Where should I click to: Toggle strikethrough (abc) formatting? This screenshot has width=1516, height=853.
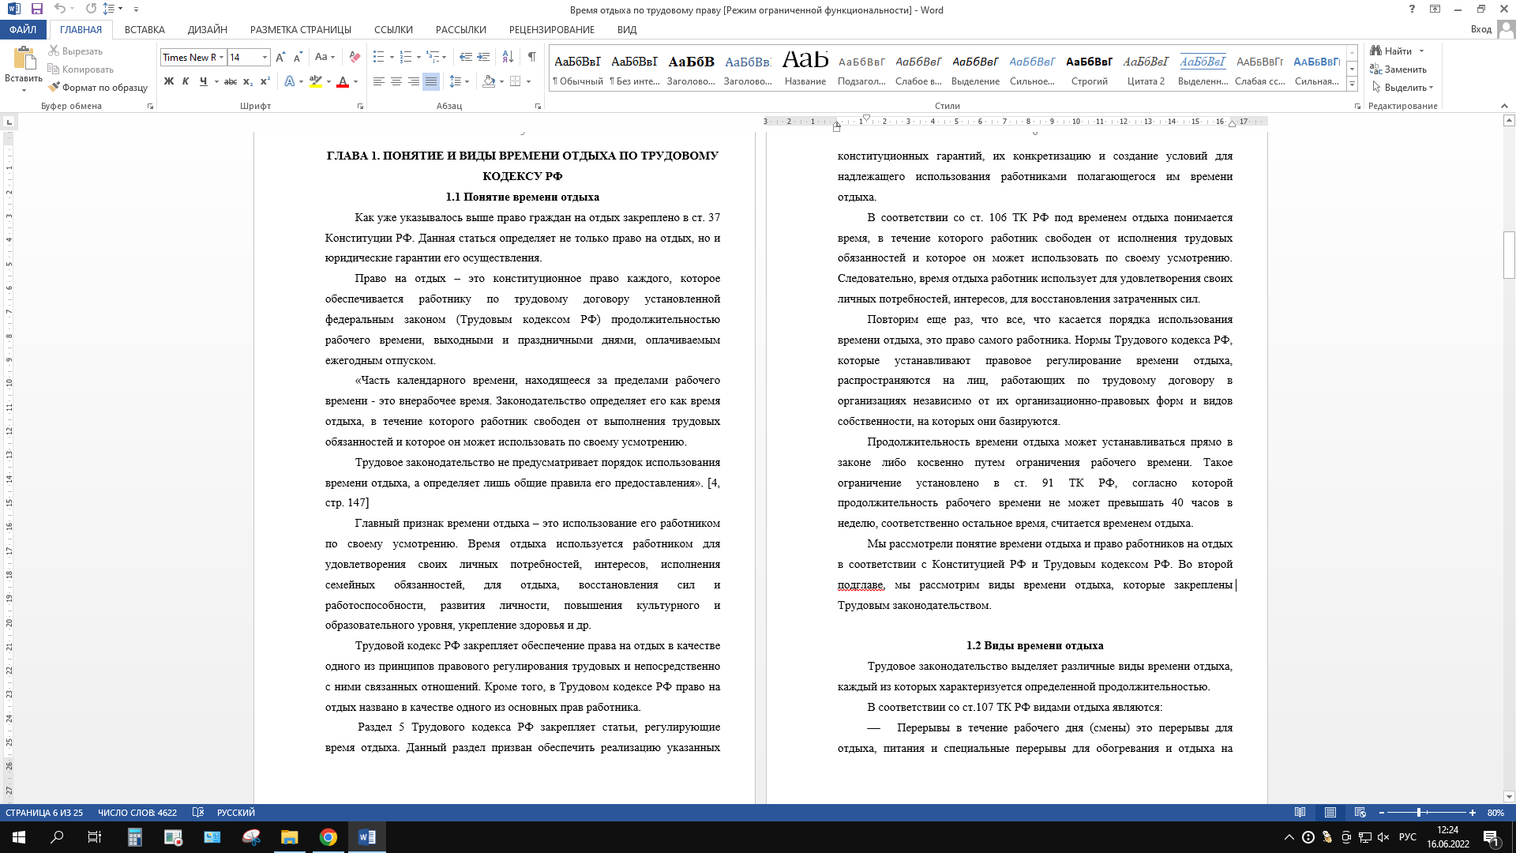[x=231, y=81]
